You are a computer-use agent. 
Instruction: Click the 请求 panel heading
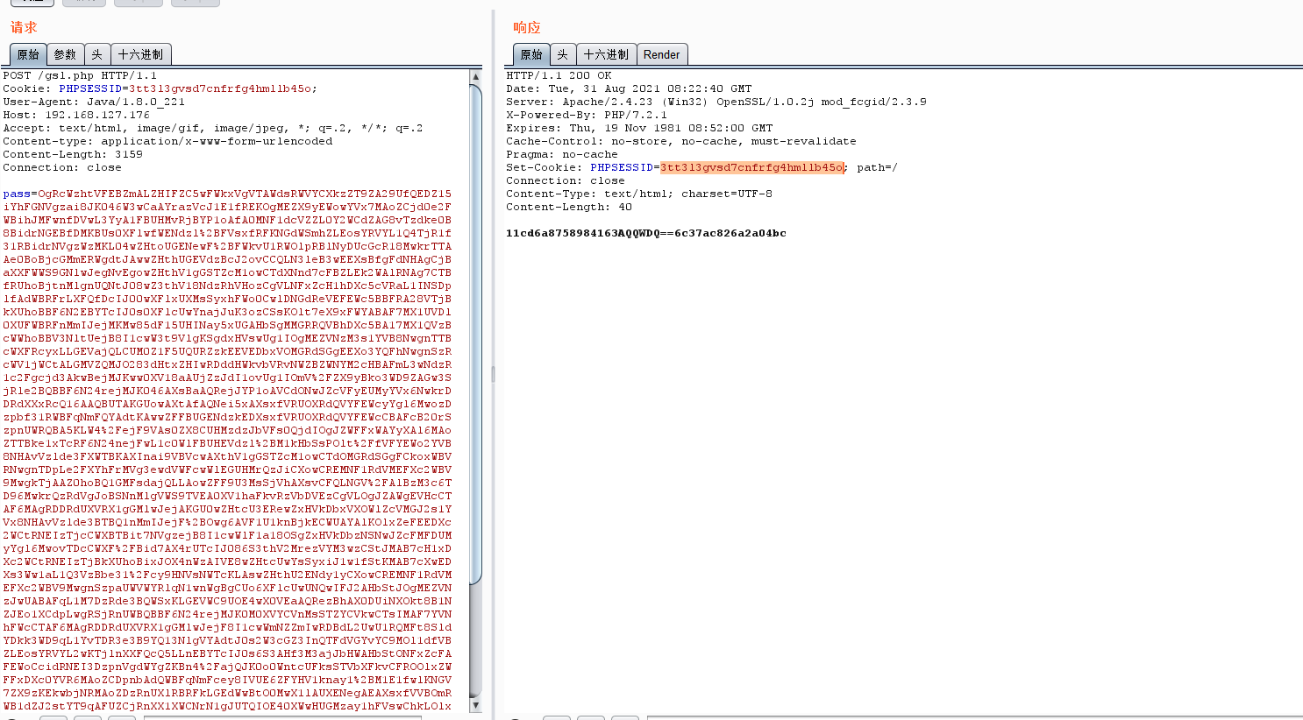pos(24,28)
